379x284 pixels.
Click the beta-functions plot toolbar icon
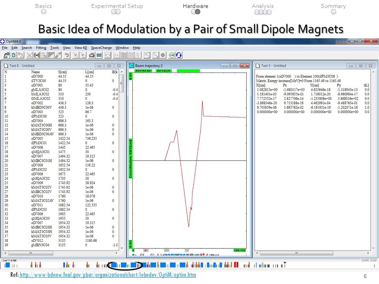click(116, 55)
